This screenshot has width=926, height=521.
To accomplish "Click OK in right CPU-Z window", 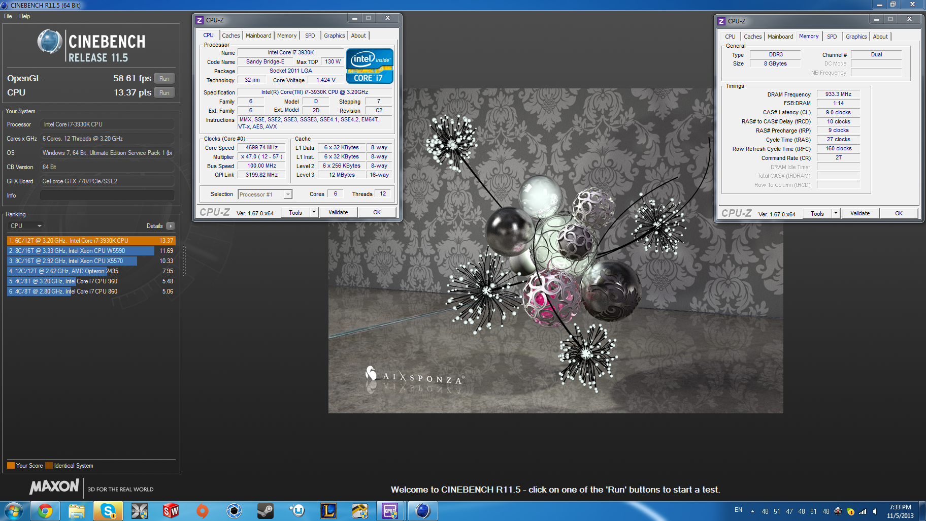I will click(899, 214).
